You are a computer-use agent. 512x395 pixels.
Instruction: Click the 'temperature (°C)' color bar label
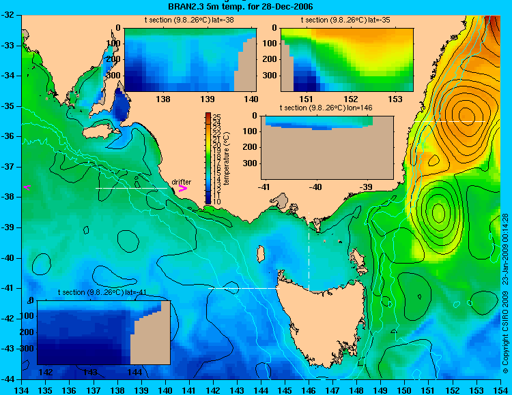click(x=227, y=158)
